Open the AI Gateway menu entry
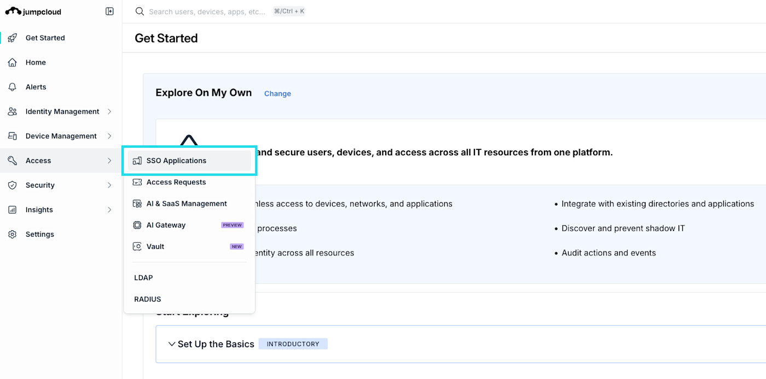 (189, 225)
